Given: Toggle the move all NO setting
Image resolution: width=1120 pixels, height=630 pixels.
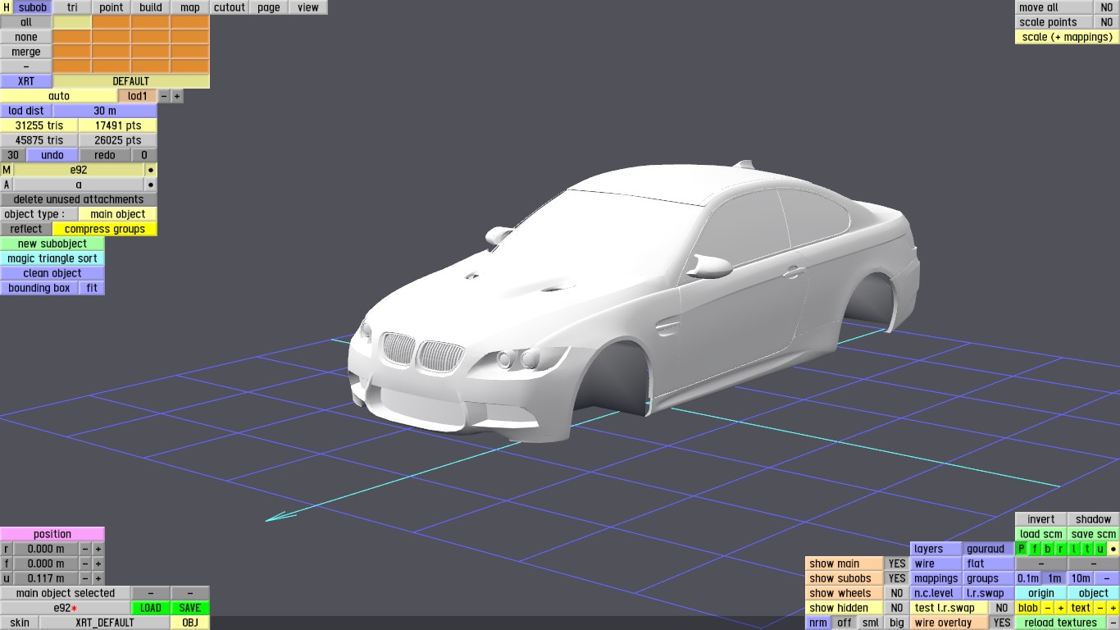Looking at the screenshot, I should pyautogui.click(x=1107, y=7).
